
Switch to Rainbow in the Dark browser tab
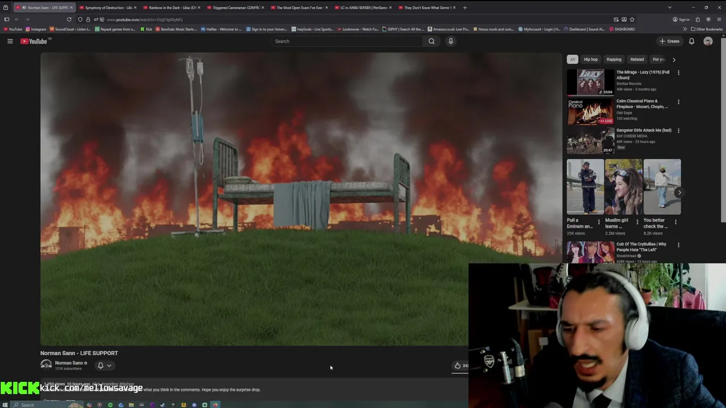(x=172, y=7)
